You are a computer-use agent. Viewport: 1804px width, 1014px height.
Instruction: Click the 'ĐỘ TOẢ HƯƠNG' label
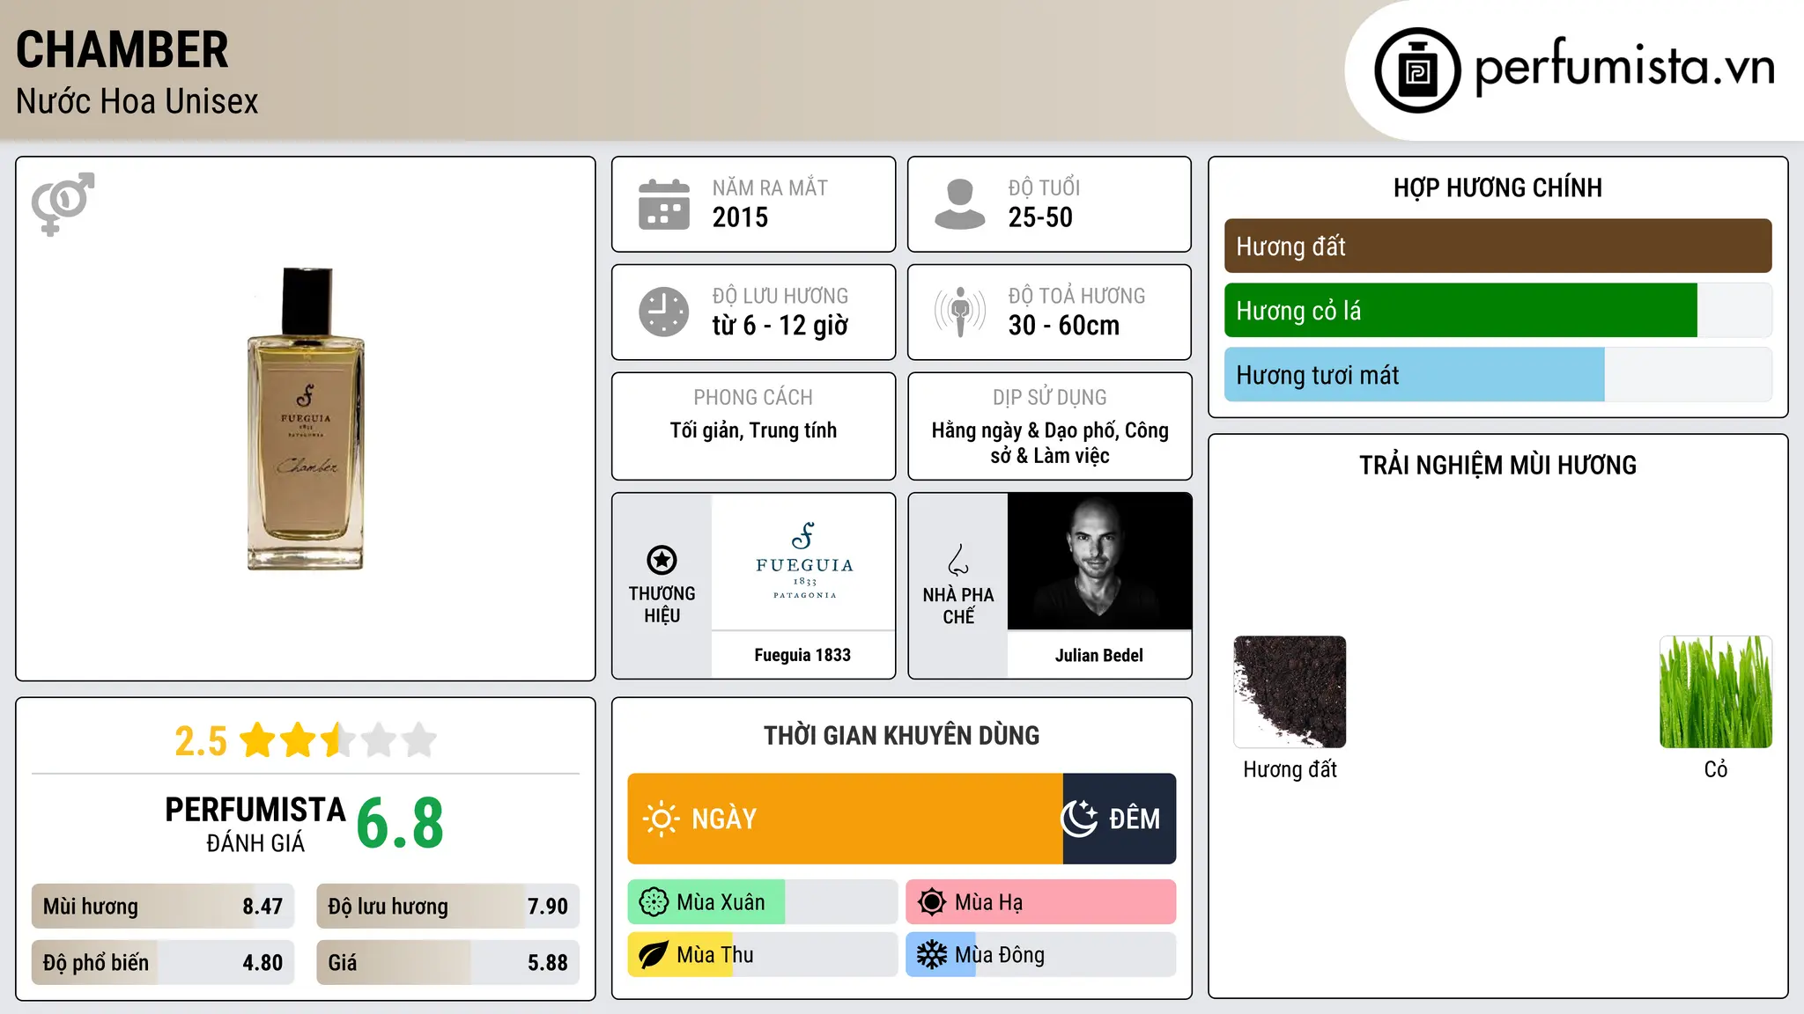tap(1076, 296)
